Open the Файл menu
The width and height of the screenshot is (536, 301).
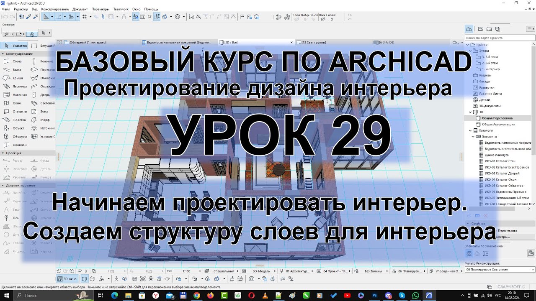click(x=6, y=9)
